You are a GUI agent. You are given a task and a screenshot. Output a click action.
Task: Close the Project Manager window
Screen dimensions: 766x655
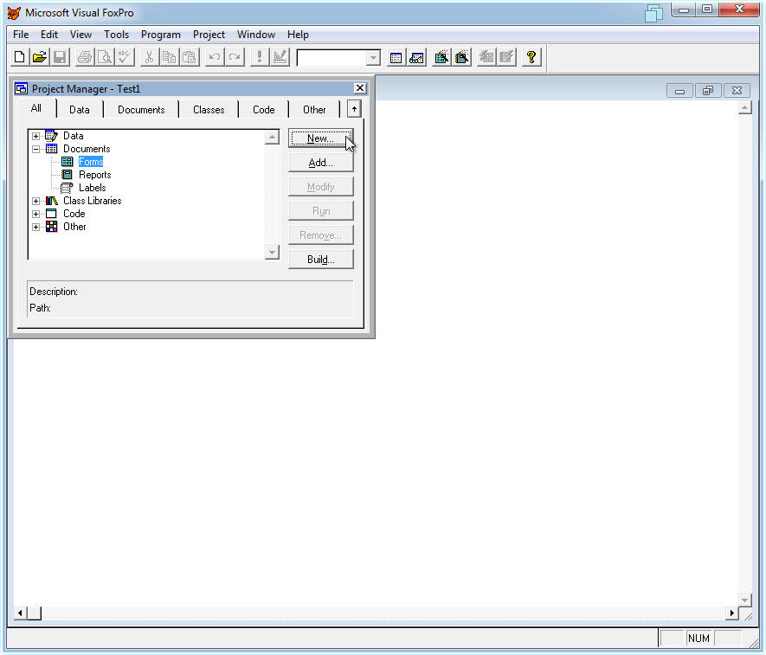tap(360, 88)
